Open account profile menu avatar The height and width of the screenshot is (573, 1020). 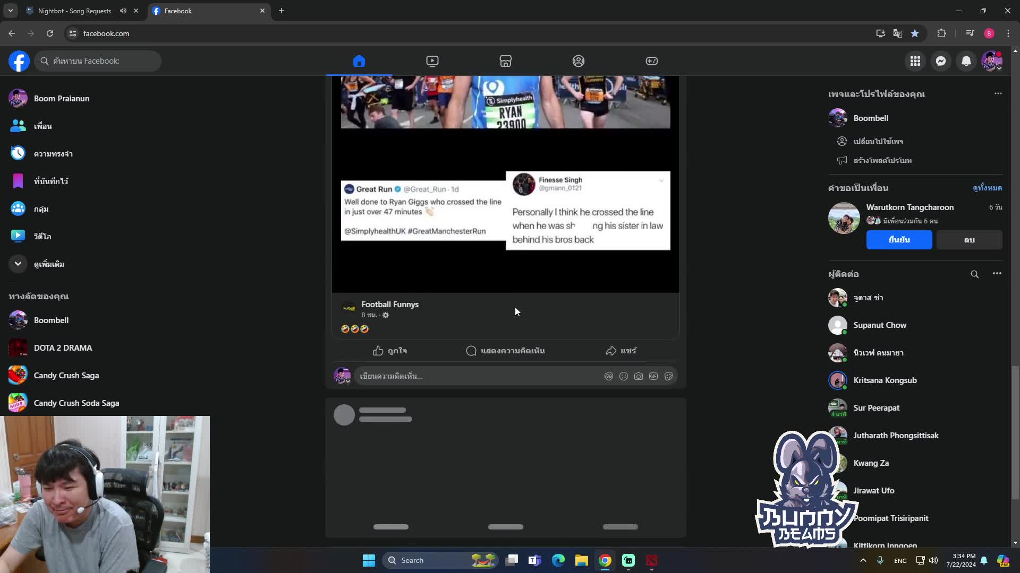[992, 61]
